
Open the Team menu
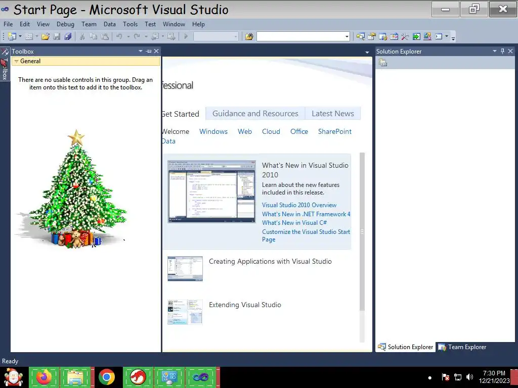coord(89,24)
